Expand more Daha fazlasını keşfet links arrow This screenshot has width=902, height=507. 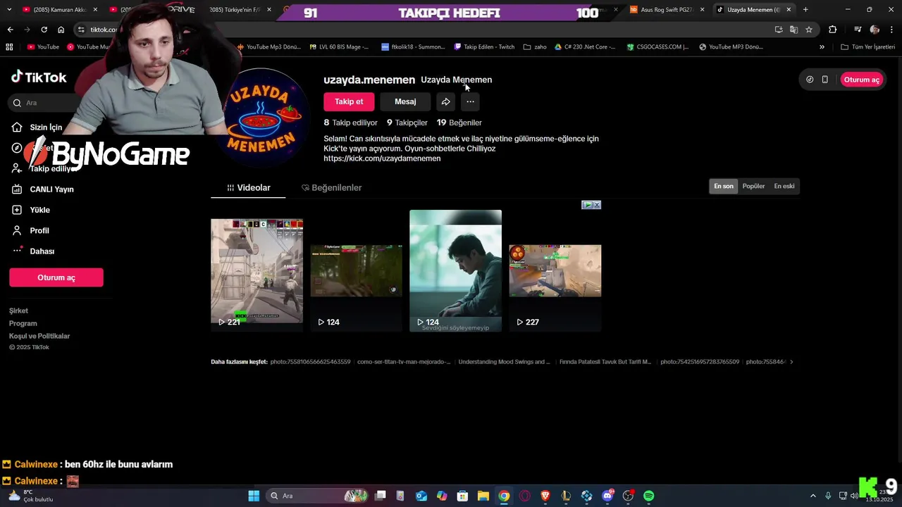click(791, 362)
